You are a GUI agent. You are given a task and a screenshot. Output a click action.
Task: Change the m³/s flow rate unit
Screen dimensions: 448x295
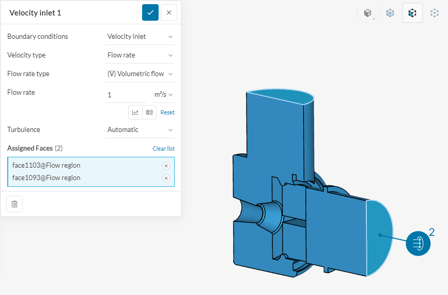(163, 94)
